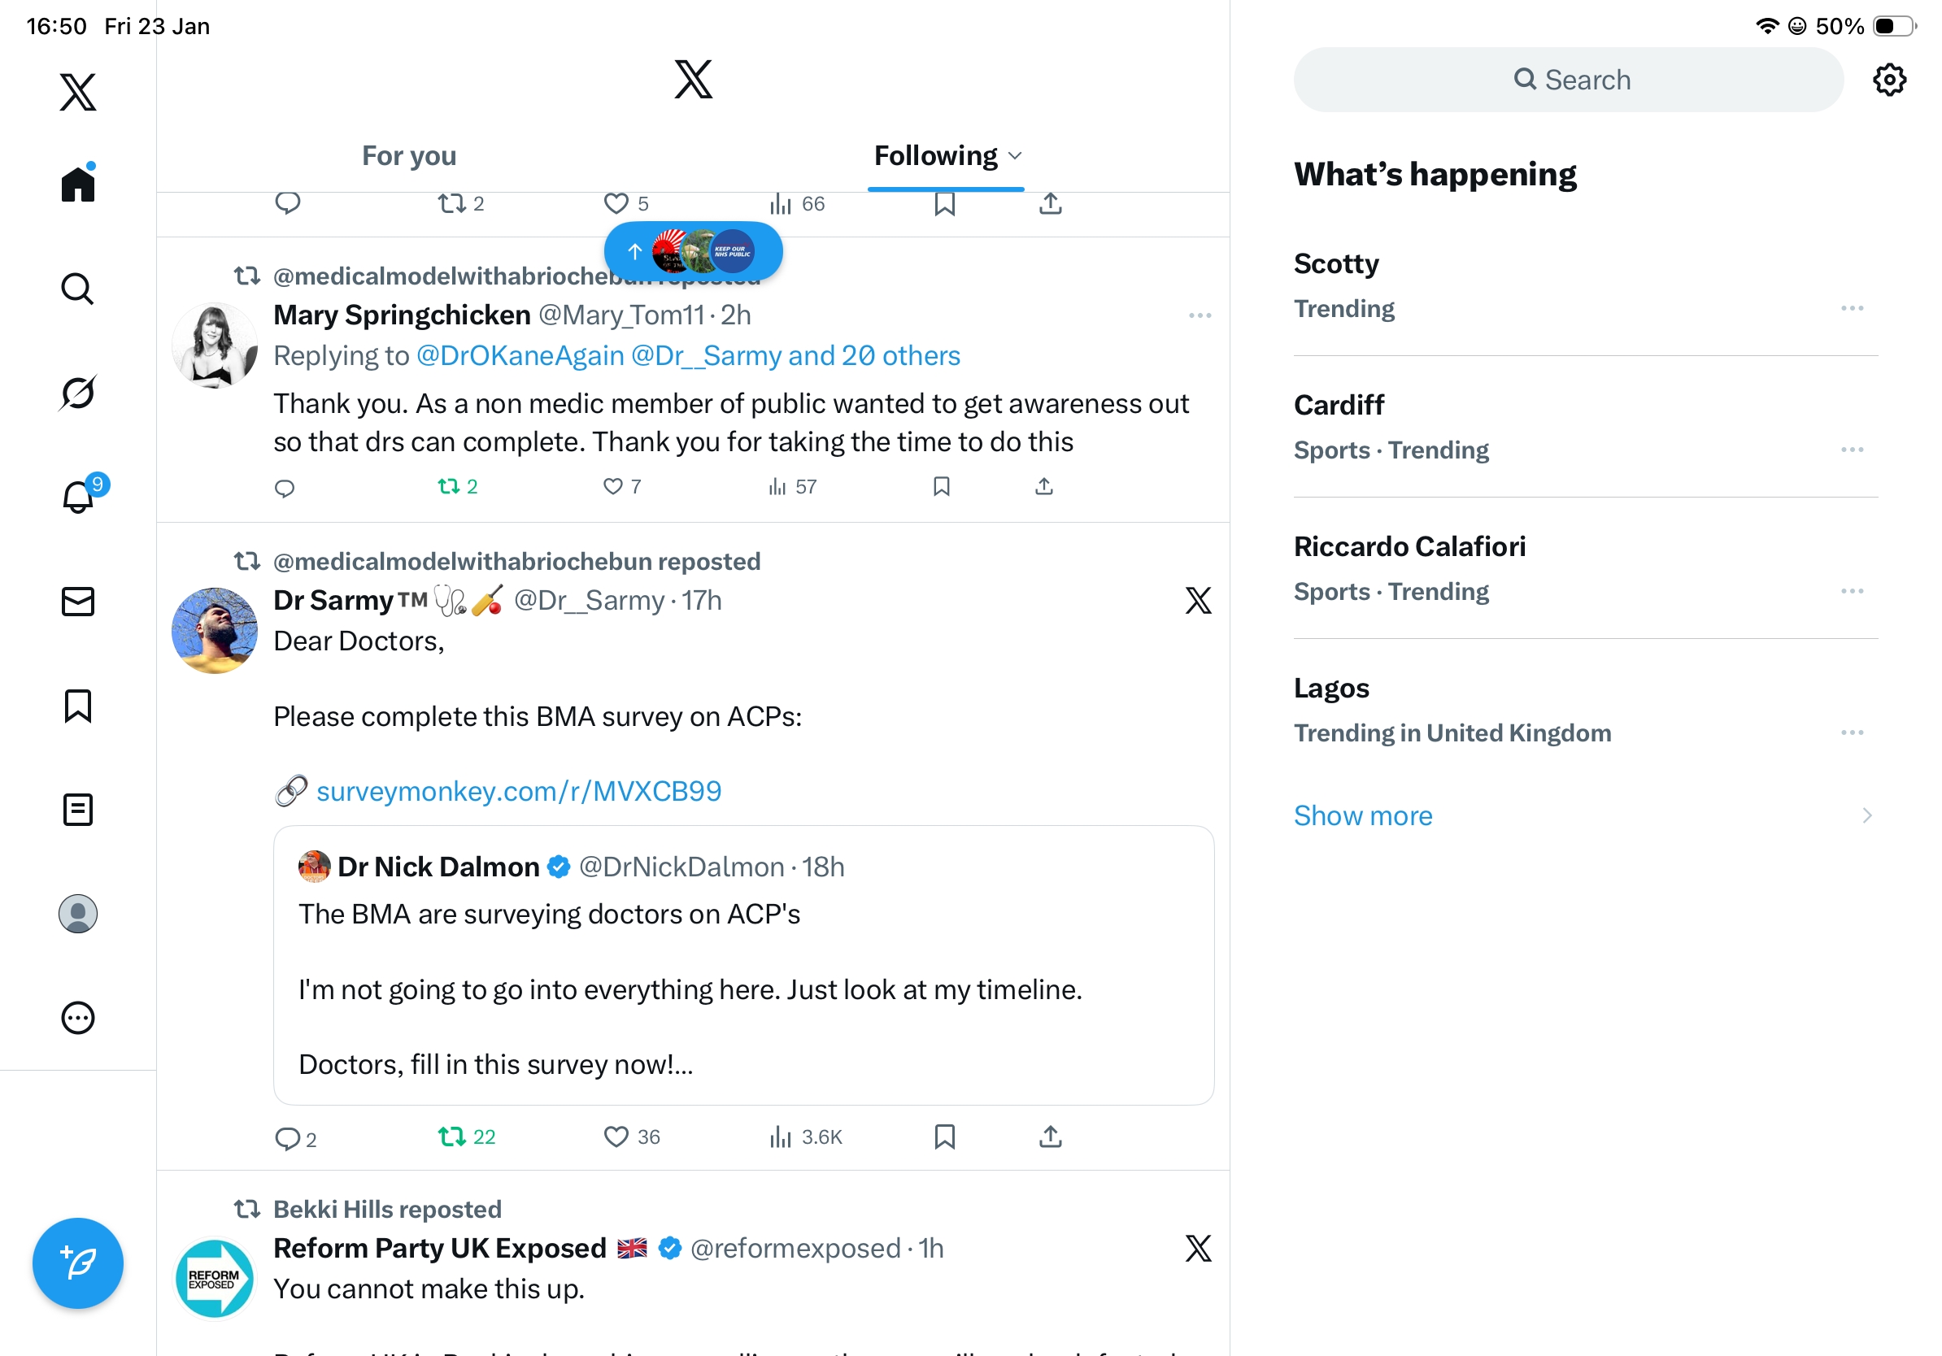
Task: Click the Search input field
Action: point(1568,80)
